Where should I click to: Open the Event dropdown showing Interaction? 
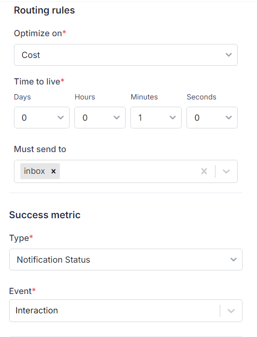(126, 310)
